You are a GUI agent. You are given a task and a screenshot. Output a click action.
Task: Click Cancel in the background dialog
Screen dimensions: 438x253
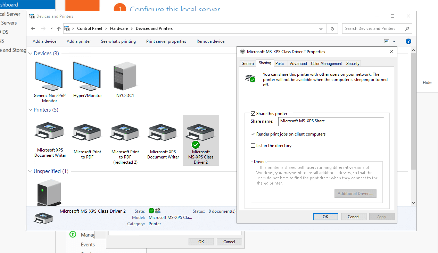pos(229,242)
